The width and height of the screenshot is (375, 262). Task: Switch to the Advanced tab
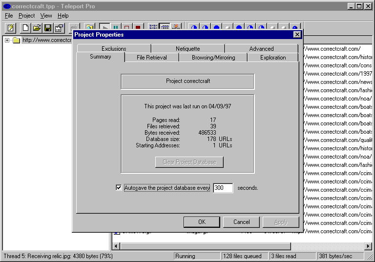coord(261,48)
